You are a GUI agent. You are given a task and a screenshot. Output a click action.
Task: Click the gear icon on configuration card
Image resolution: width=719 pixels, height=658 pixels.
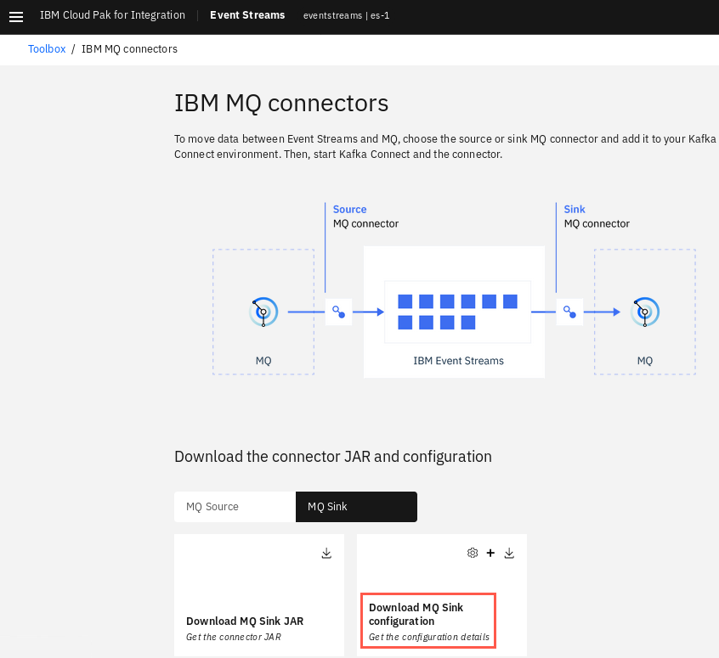click(x=473, y=553)
